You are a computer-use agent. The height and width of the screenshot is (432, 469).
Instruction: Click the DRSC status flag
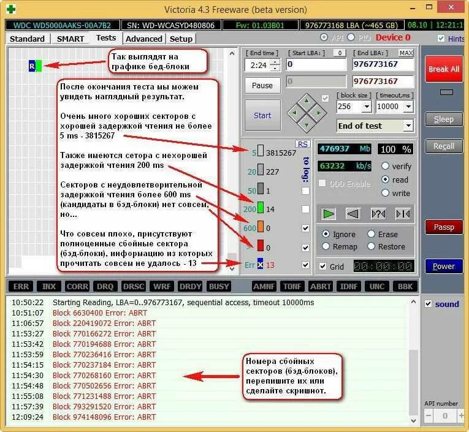tap(134, 286)
